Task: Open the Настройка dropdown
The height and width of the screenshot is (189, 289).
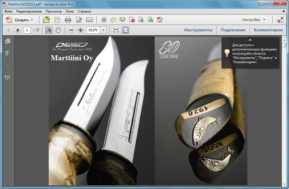Action: tap(254, 20)
